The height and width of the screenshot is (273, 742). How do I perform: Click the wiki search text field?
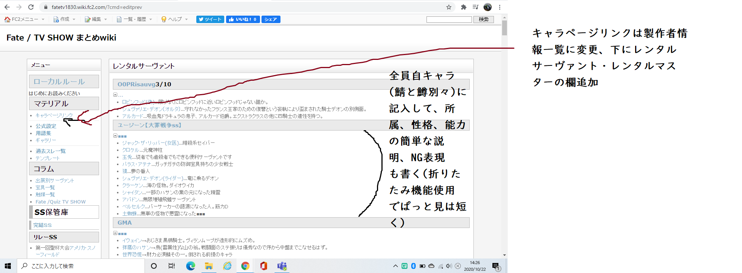[x=449, y=19]
